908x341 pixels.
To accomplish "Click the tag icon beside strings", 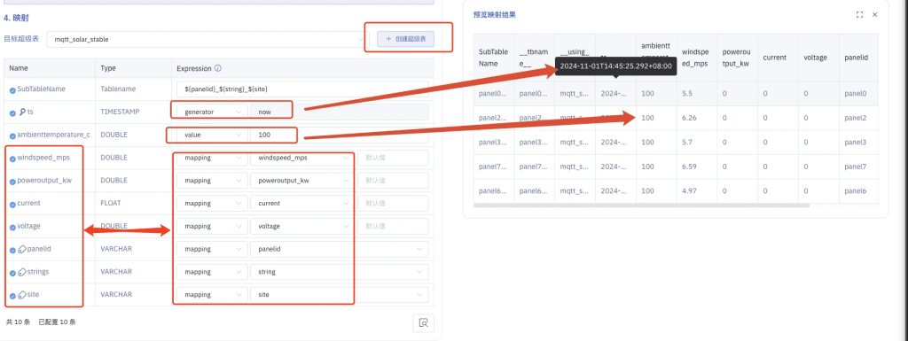I will click(21, 272).
